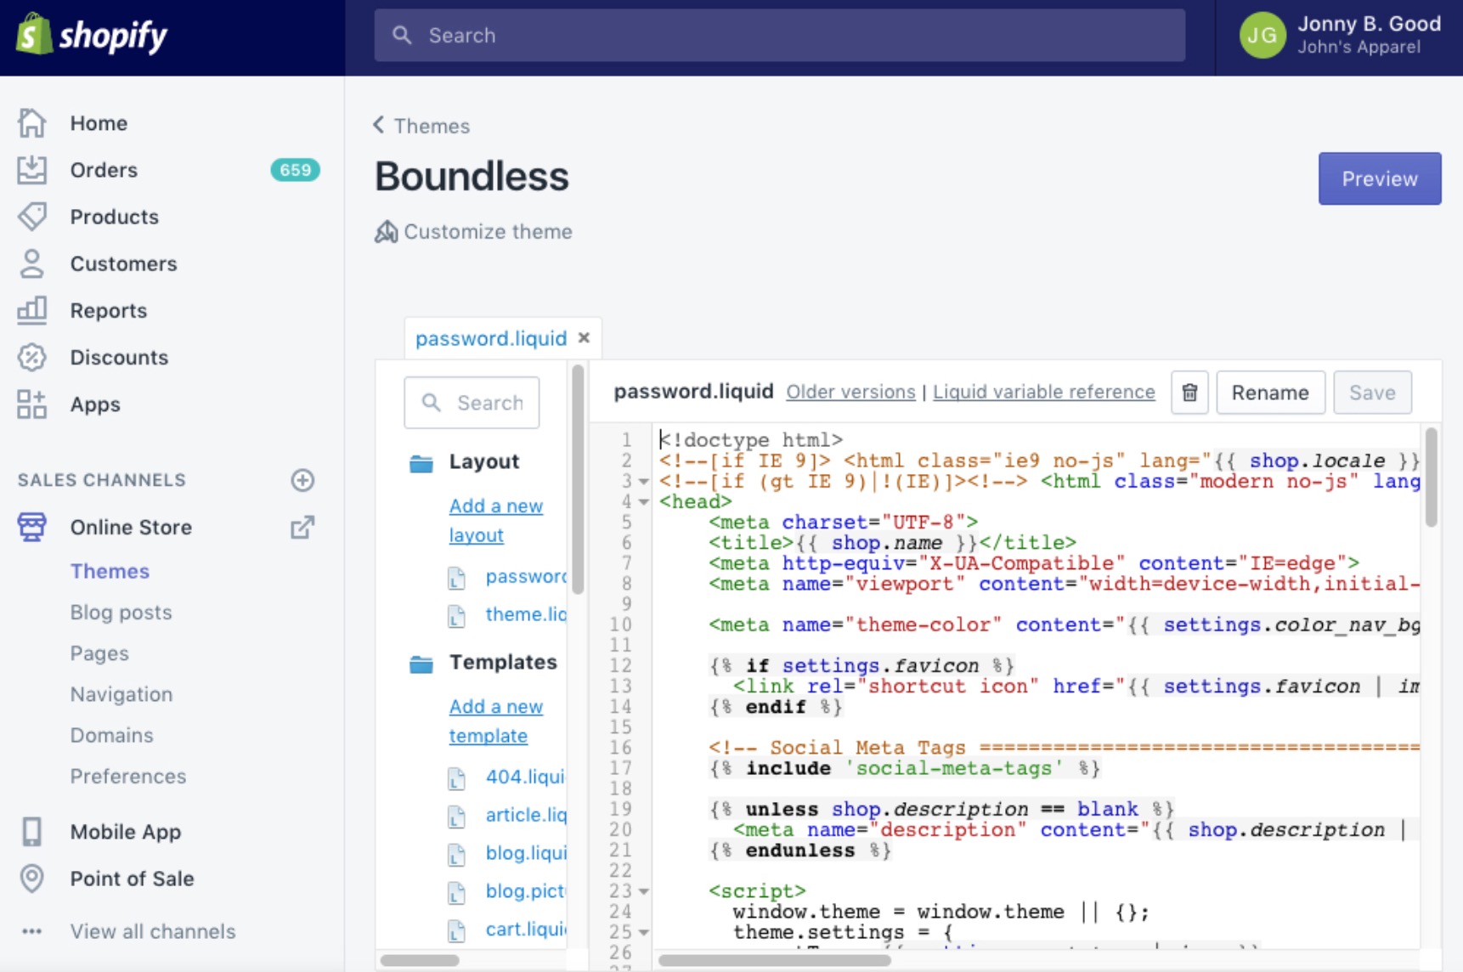Click file icon next to article.liquid
1463x972 pixels.
[457, 817]
